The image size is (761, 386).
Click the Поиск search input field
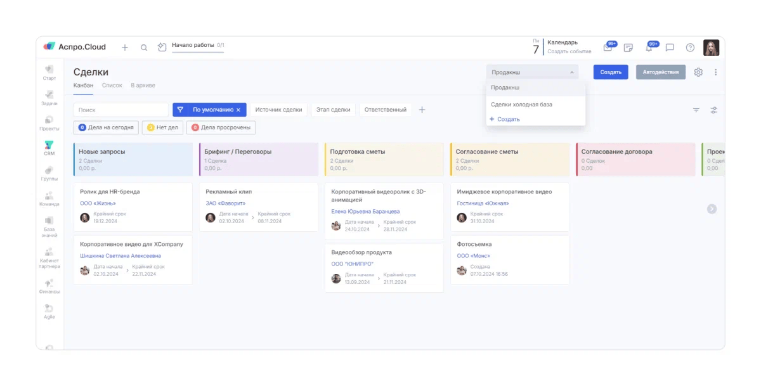coord(120,110)
